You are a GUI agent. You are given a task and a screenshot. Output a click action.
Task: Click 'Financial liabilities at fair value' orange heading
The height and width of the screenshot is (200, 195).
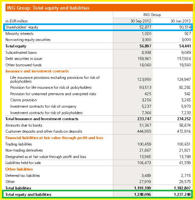click(54, 138)
